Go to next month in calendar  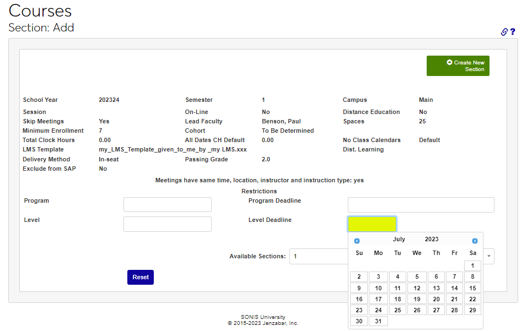coord(475,241)
